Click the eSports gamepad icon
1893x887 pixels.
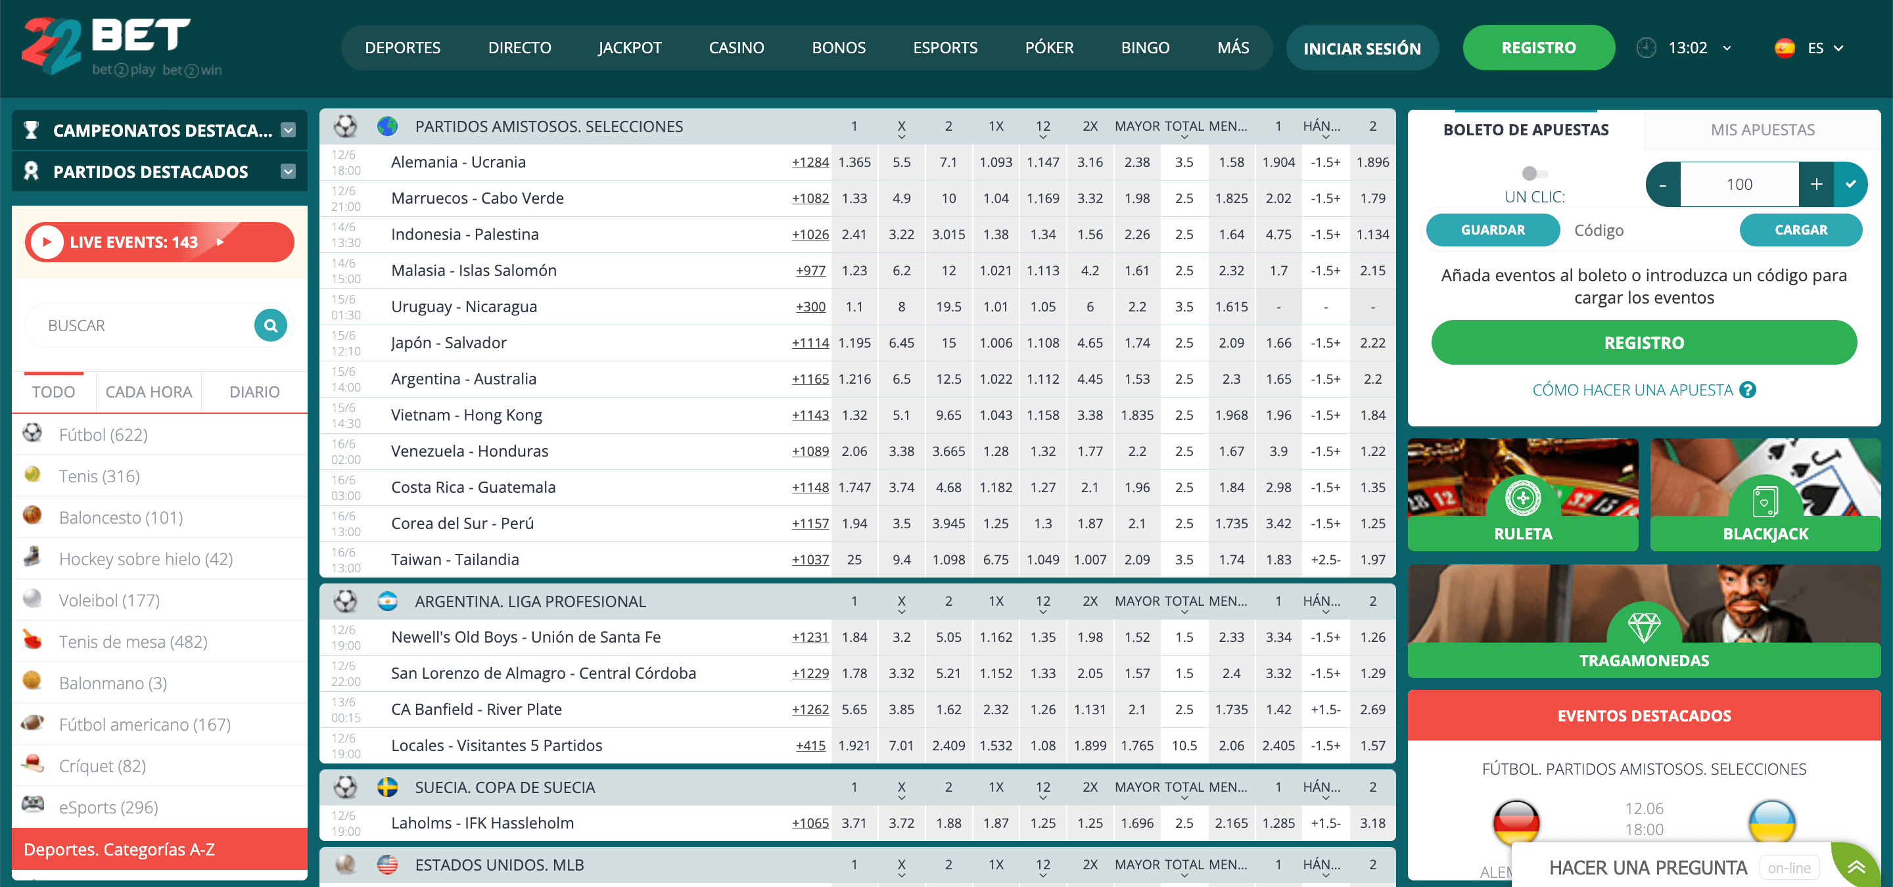pos(32,805)
